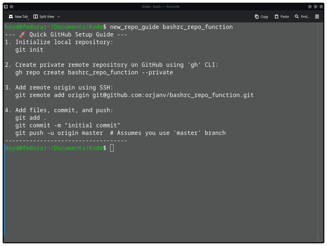Image resolution: width=327 pixels, height=246 pixels.
Task: Click the terminal cursor at the prompt
Action: (x=112, y=148)
